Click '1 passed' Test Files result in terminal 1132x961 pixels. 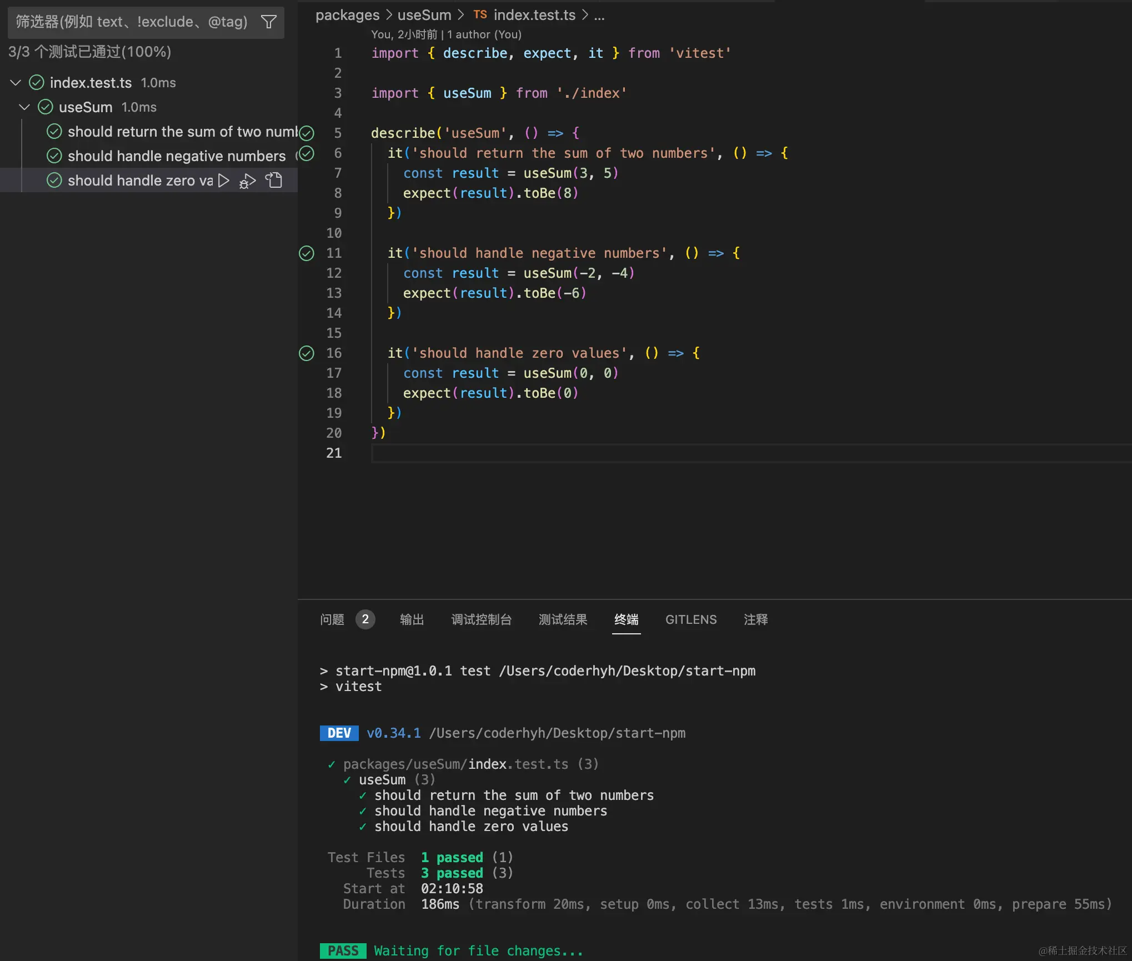click(x=452, y=858)
